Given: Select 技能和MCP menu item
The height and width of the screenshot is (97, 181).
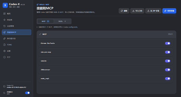Looking at the screenshot, I should [x=17, y=32].
